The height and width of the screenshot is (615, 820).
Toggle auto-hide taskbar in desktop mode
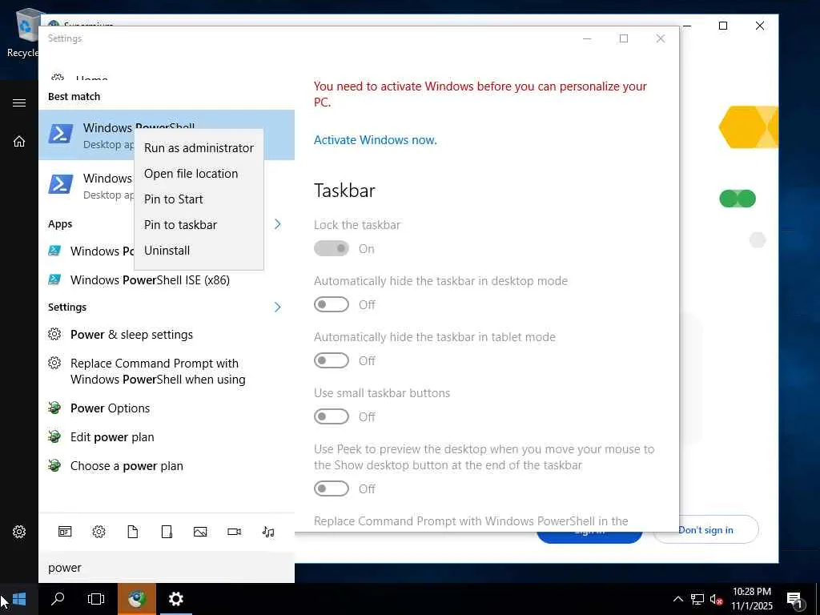pyautogui.click(x=331, y=304)
